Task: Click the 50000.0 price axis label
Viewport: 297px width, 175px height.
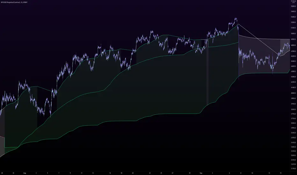Action: point(293,34)
